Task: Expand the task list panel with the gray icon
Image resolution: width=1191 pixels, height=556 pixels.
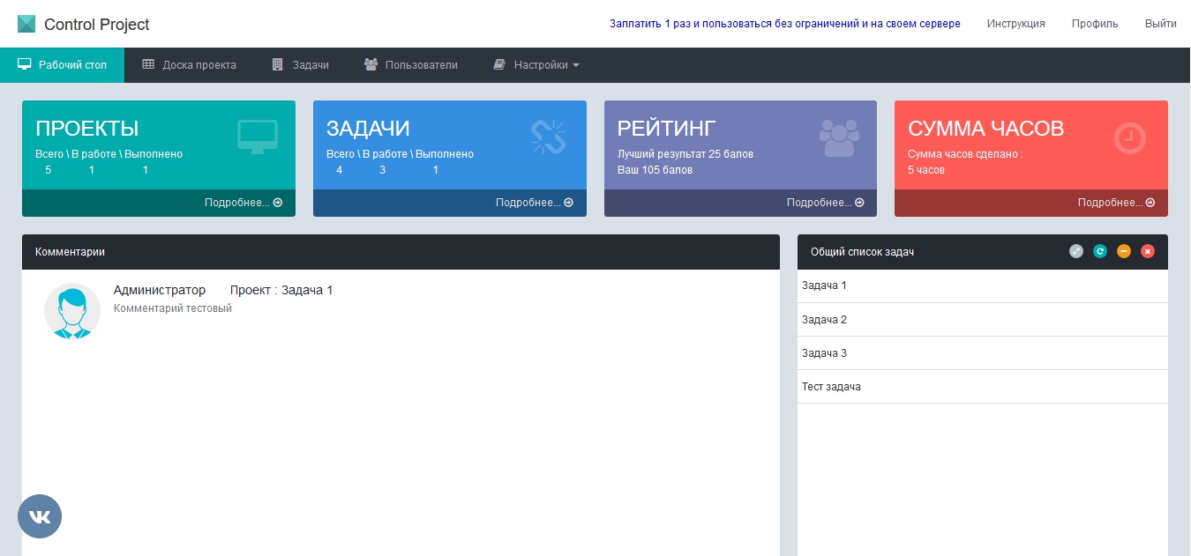Action: pyautogui.click(x=1075, y=251)
